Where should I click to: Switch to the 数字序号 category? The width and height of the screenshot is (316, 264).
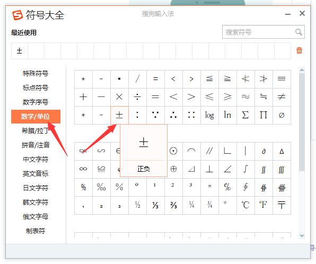36,102
